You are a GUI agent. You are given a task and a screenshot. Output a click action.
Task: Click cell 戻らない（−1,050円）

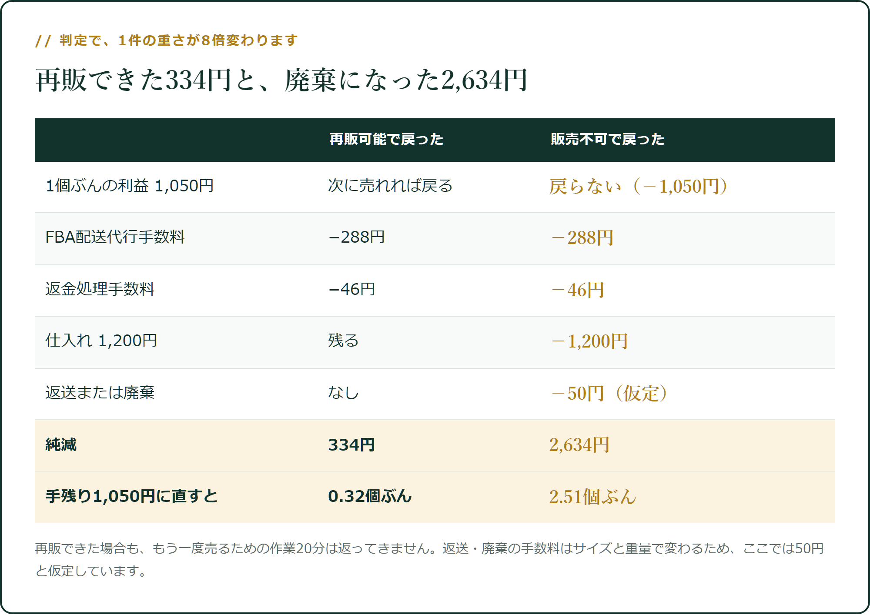pos(639,186)
